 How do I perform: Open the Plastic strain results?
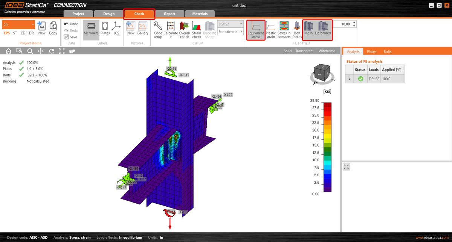[x=270, y=30]
